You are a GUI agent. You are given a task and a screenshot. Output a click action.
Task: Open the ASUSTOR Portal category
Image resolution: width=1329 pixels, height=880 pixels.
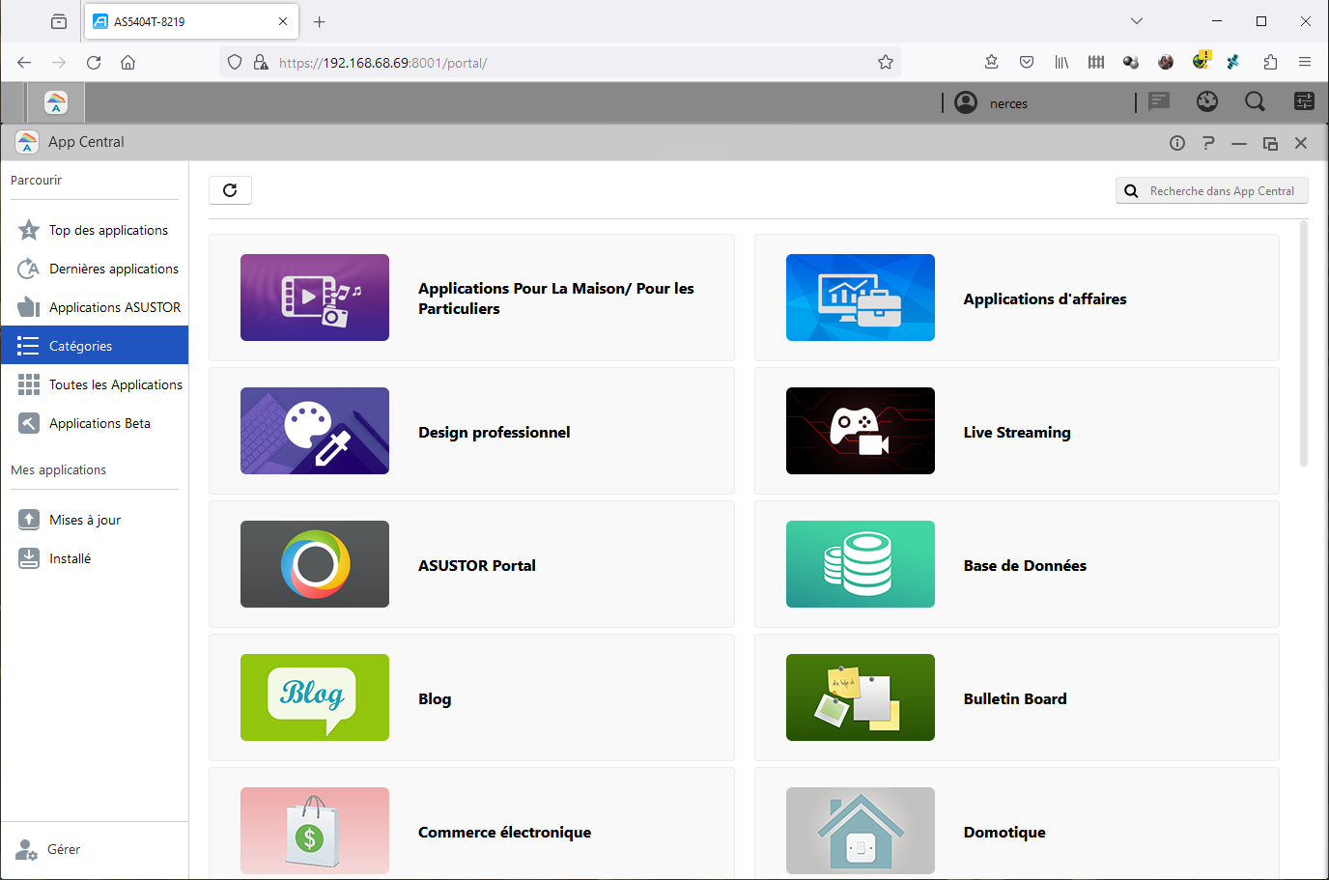471,564
